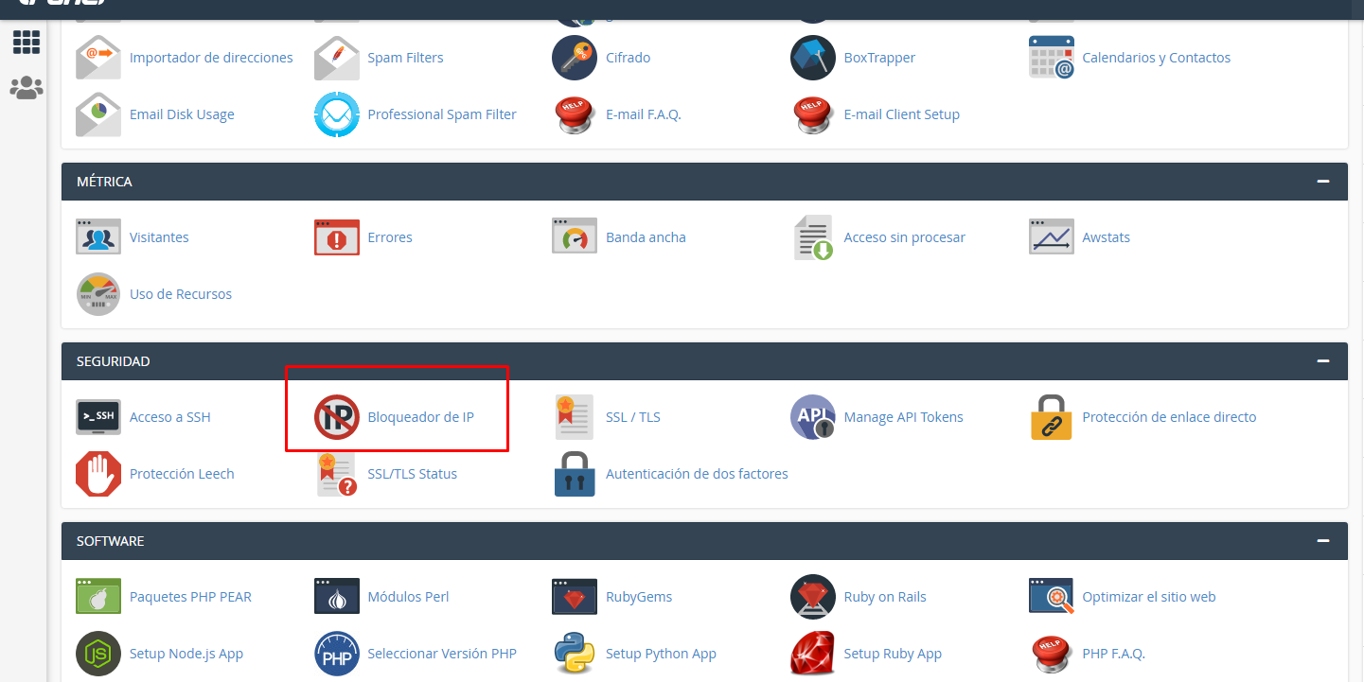Open the Setup Node.js App icon
Screen dimensions: 1364x682
pyautogui.click(x=98, y=654)
